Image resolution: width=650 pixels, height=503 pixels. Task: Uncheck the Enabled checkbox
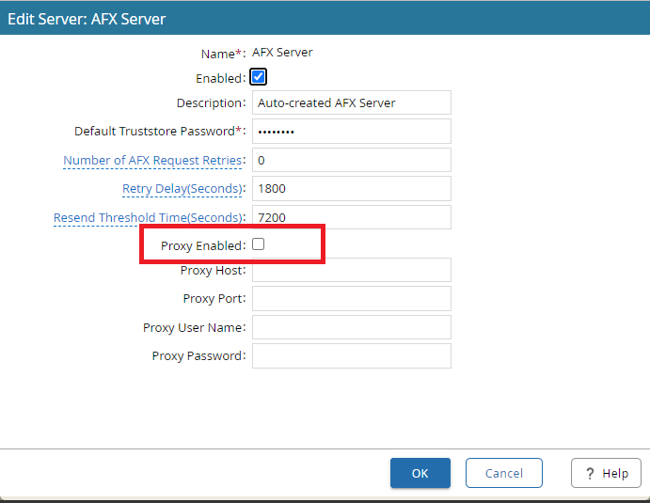[x=259, y=77]
